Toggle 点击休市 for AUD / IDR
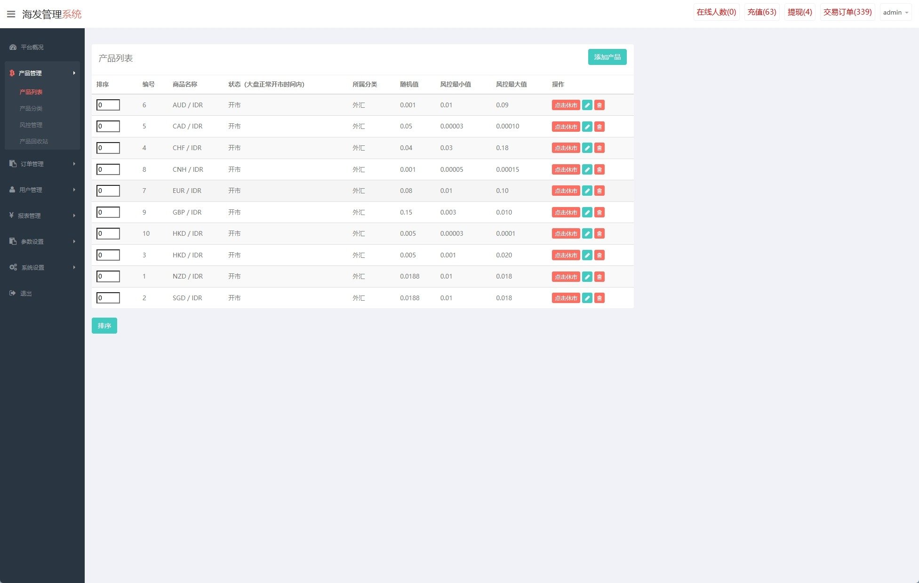 pos(566,105)
